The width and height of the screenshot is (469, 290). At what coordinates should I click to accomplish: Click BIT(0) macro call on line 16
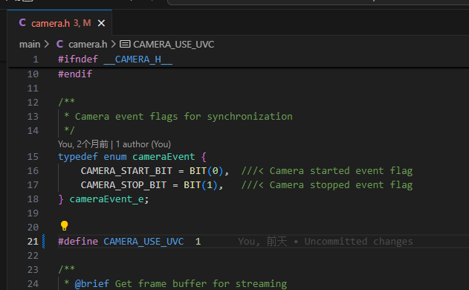[x=207, y=170]
